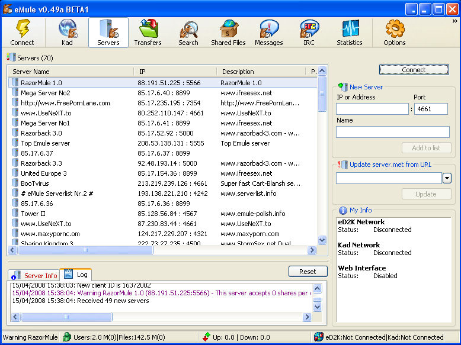Expand the toolbar overflow chevron
Image resolution: width=461 pixels, height=345 pixels.
pos(455,21)
